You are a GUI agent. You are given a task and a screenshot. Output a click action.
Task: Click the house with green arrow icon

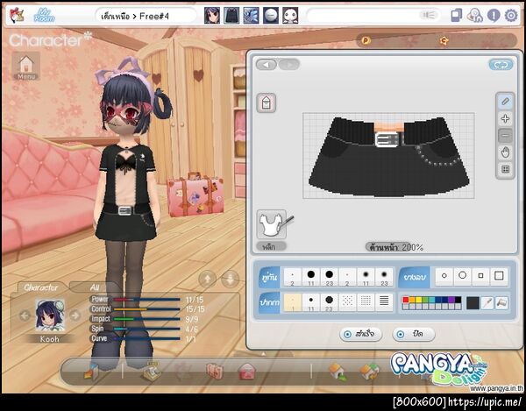pos(338,372)
